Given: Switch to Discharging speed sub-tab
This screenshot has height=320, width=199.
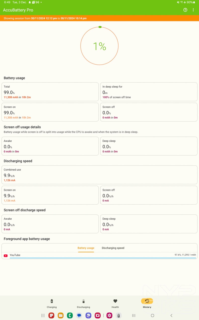Looking at the screenshot, I should [113, 248].
